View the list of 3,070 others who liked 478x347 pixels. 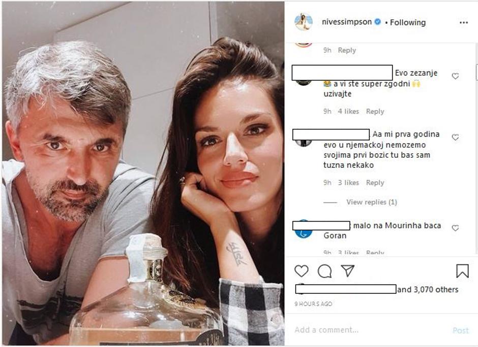(428, 290)
